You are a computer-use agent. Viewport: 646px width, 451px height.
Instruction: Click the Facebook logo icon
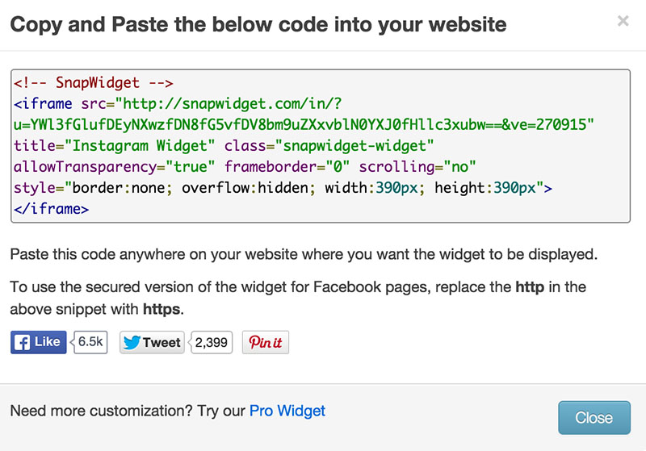pyautogui.click(x=22, y=342)
